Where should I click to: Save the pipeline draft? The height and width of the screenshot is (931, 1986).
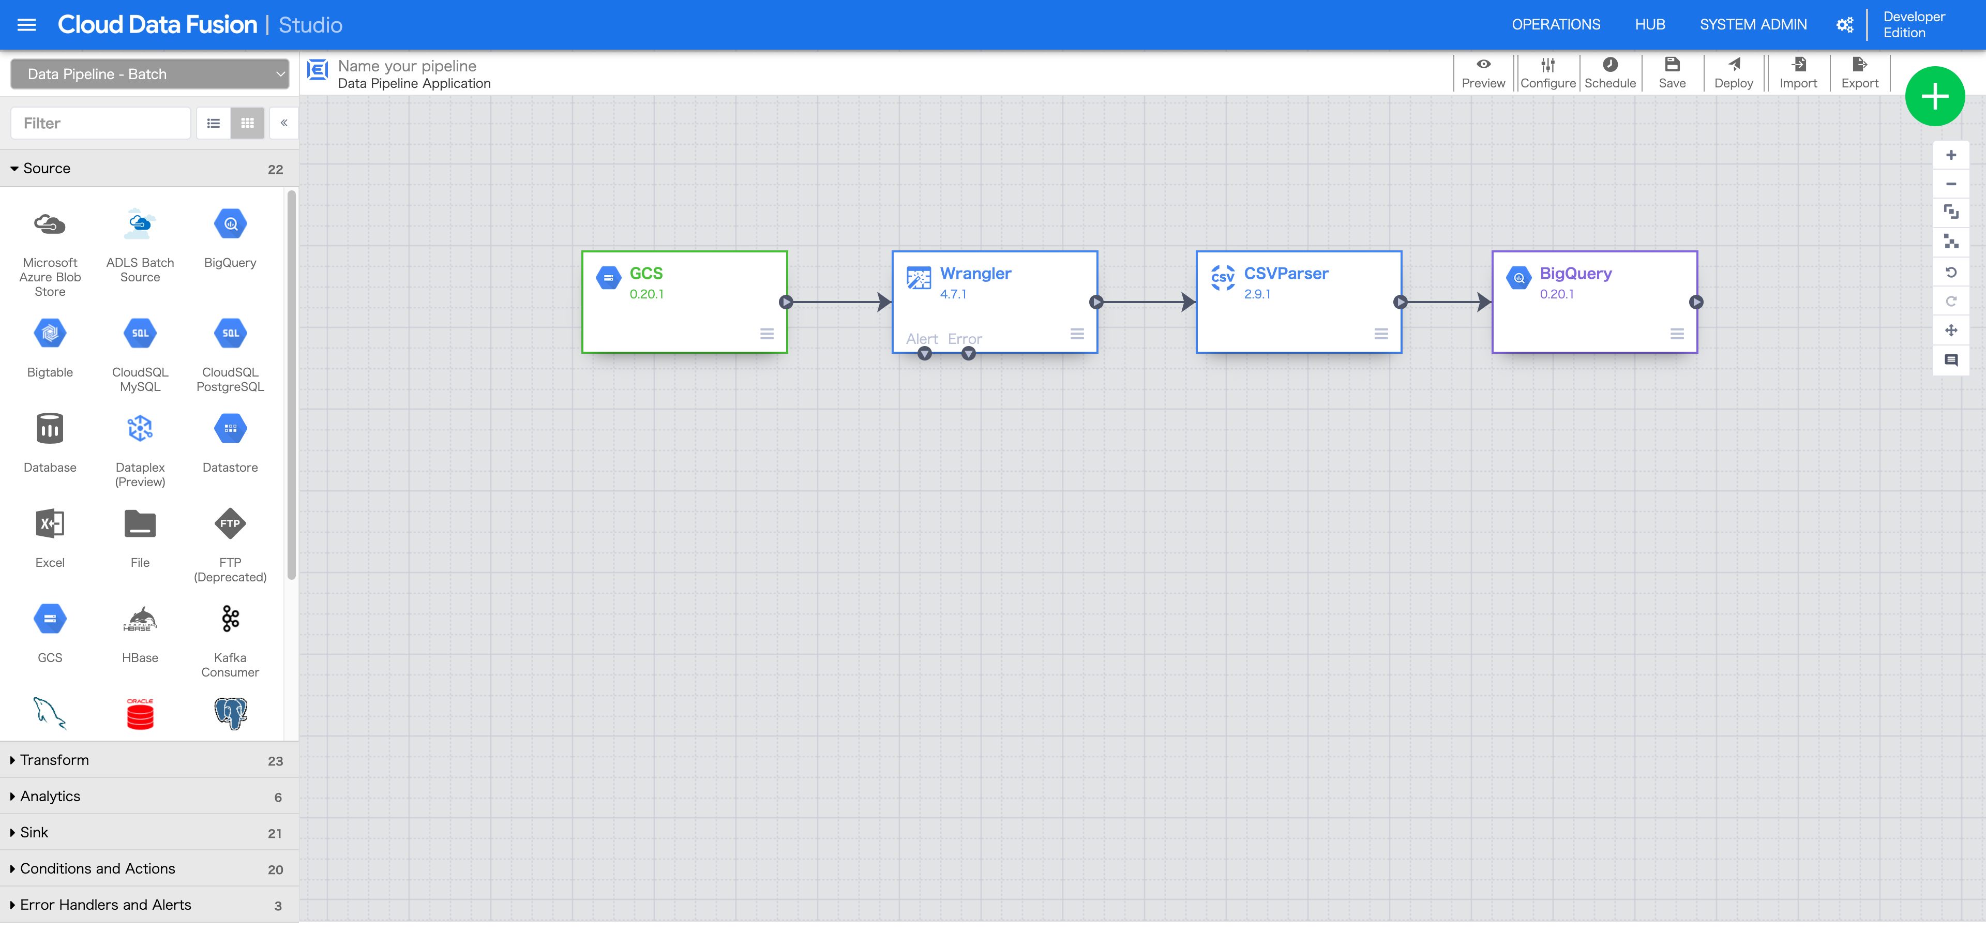[1672, 73]
